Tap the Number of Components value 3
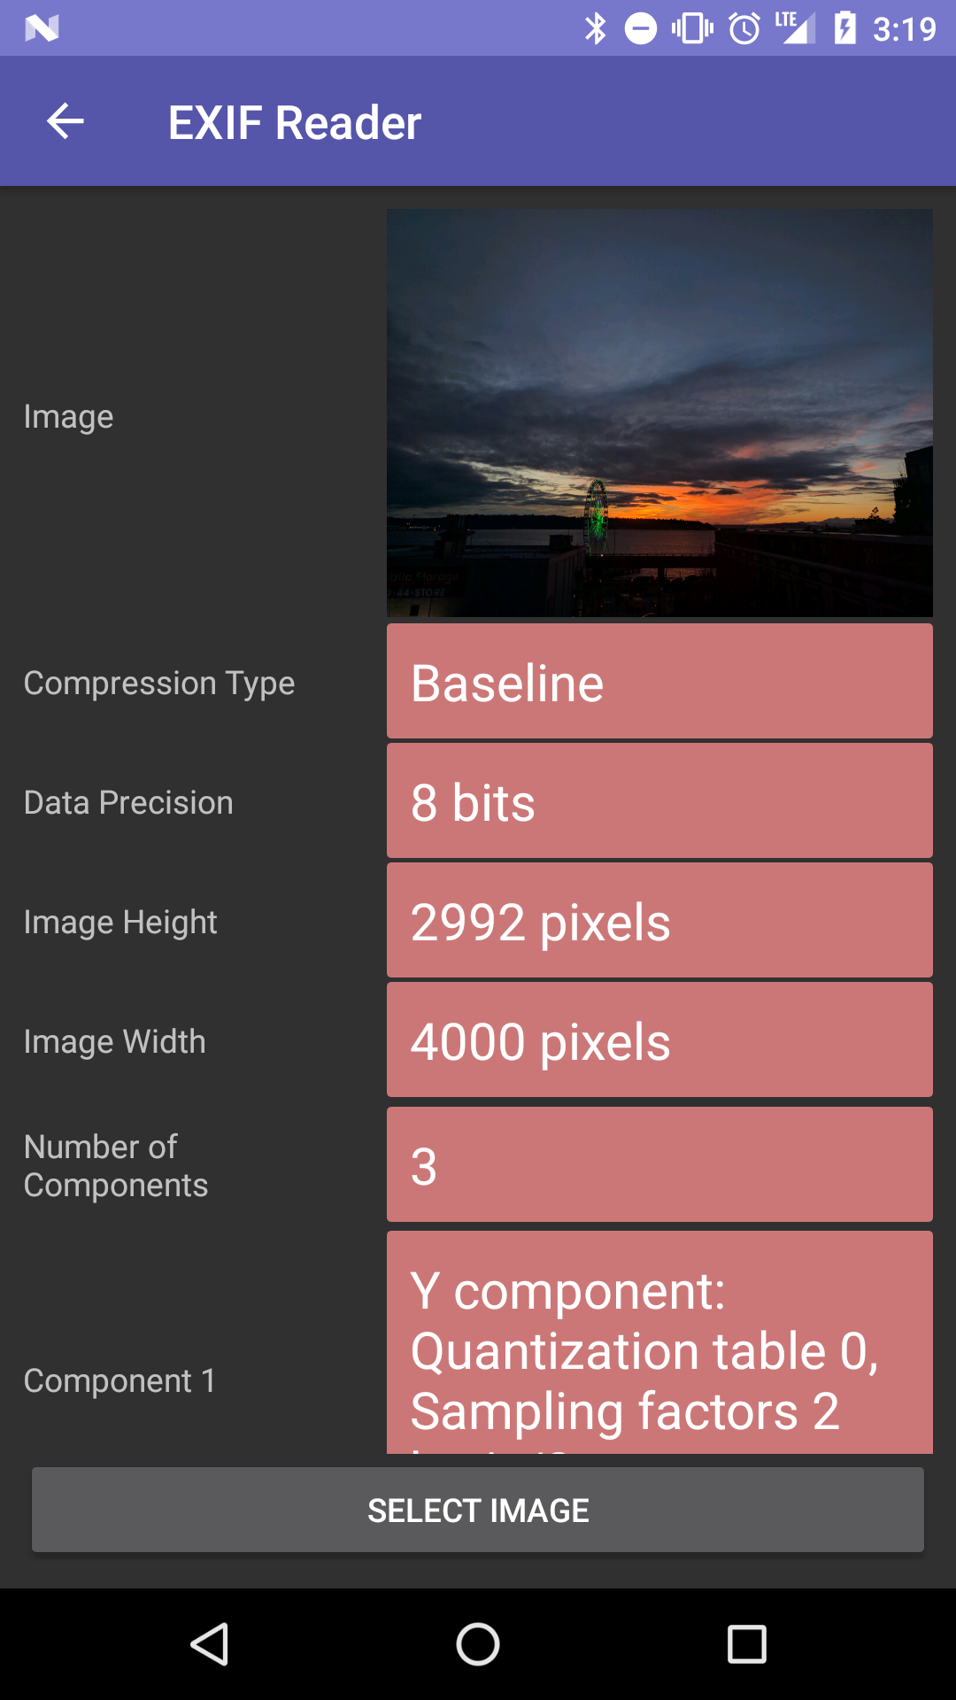The image size is (956, 1700). point(659,1165)
